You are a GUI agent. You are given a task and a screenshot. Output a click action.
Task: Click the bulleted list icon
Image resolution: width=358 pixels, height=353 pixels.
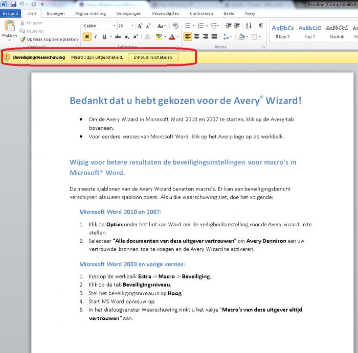[x=188, y=26]
